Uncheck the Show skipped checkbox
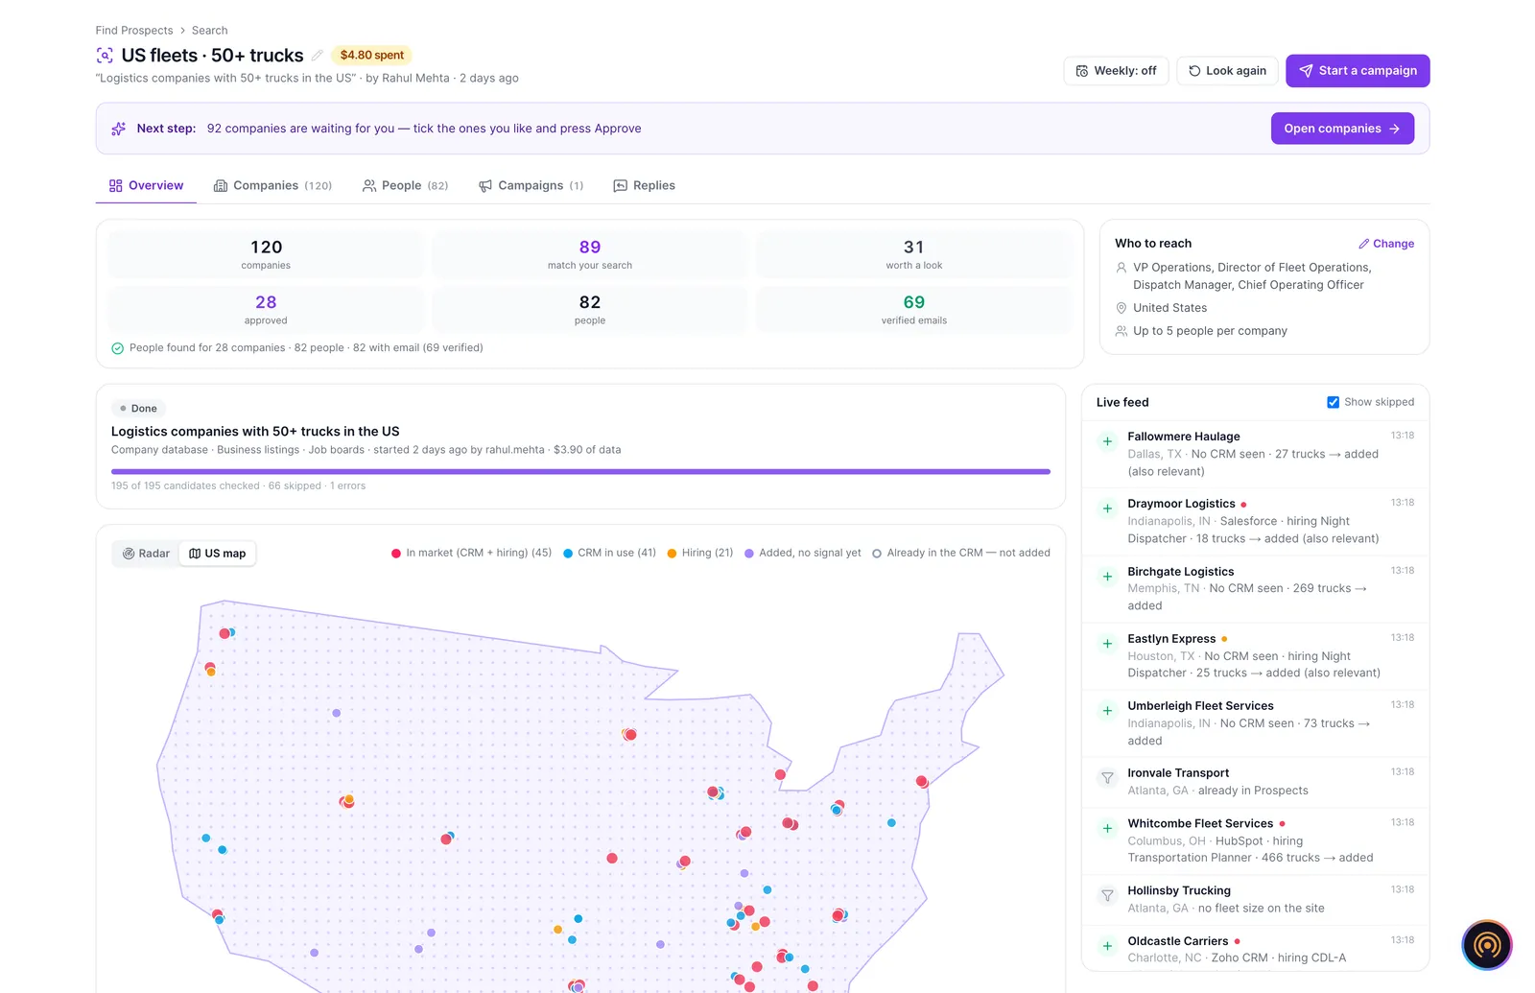The width and height of the screenshot is (1535, 993). pyautogui.click(x=1333, y=402)
